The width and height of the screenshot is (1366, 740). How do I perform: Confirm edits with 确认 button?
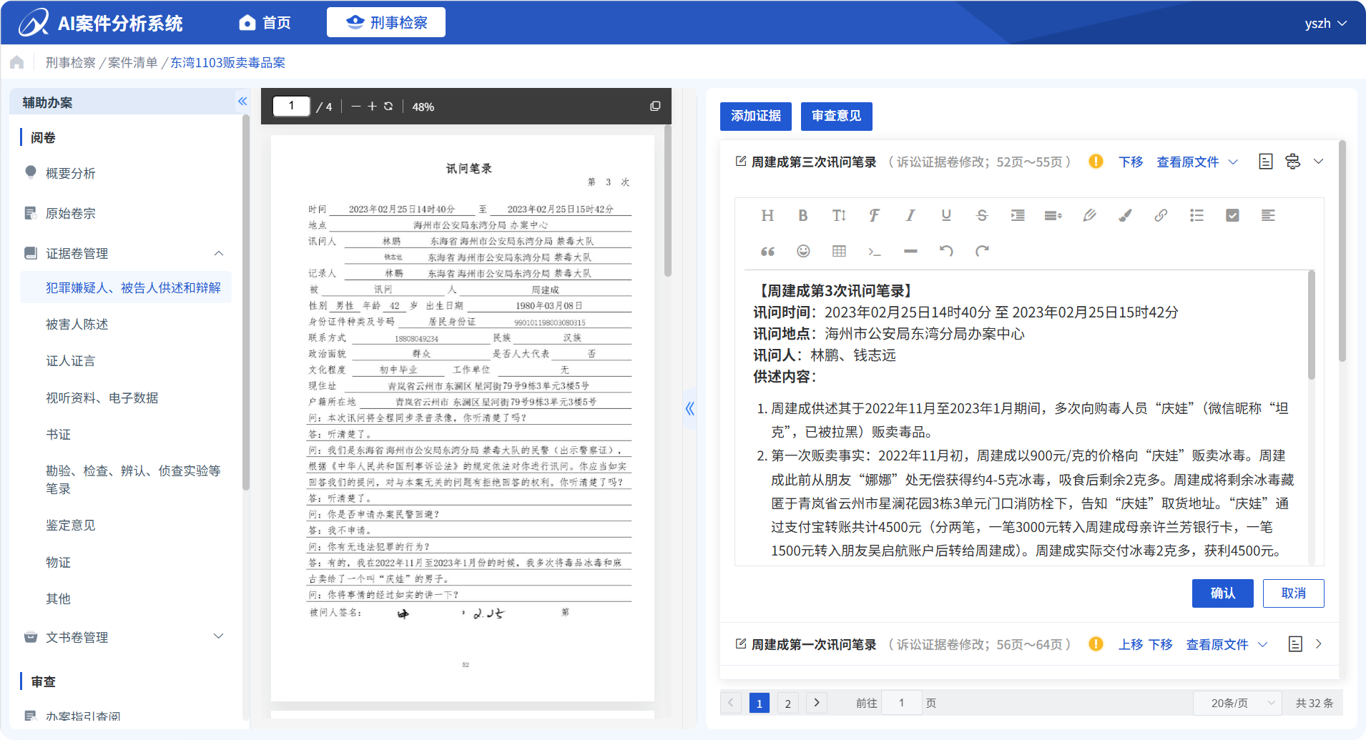tap(1222, 593)
